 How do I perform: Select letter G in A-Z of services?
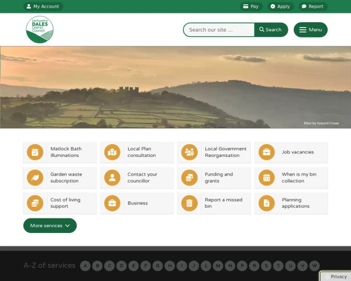[x=158, y=266]
